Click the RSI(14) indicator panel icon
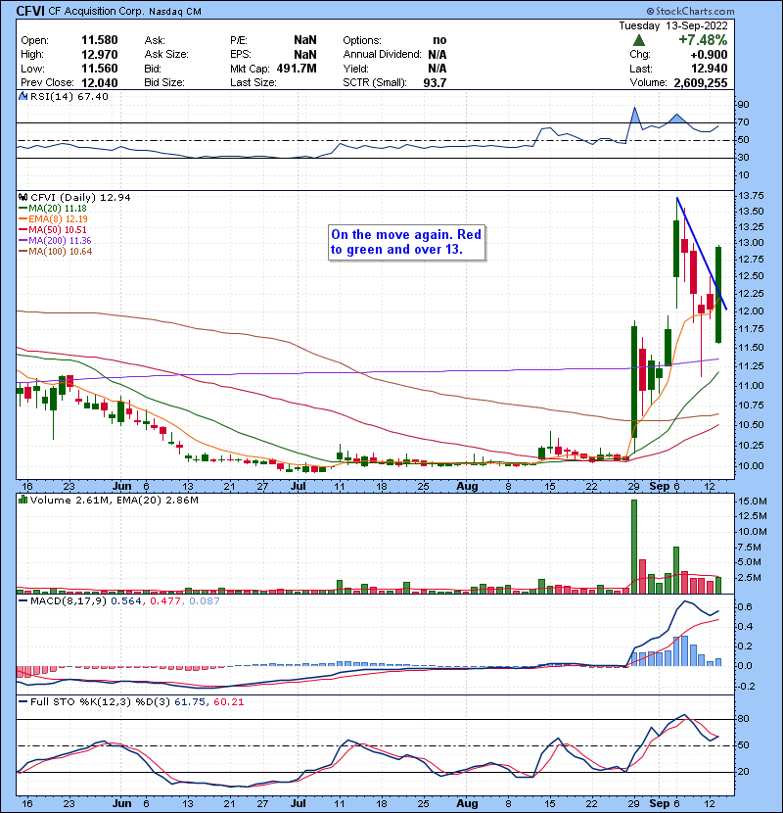The width and height of the screenshot is (783, 813). (x=23, y=96)
